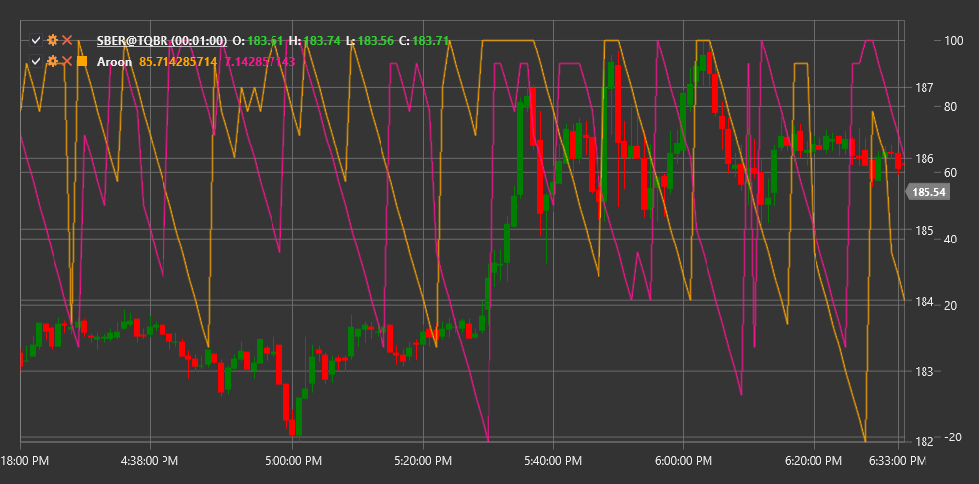Open settings gear for SBER@TQBR series
The width and height of the screenshot is (979, 484).
click(54, 41)
